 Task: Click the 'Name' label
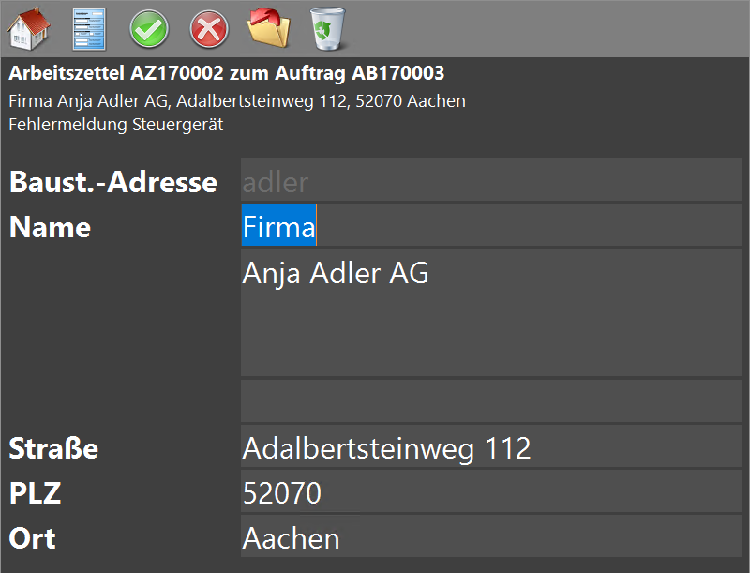point(51,227)
